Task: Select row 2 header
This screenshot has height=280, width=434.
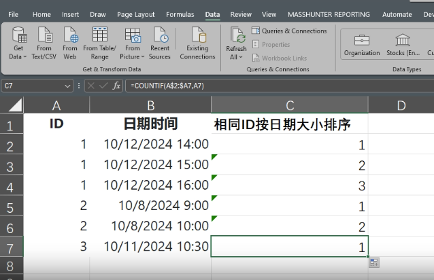Action: pyautogui.click(x=12, y=144)
